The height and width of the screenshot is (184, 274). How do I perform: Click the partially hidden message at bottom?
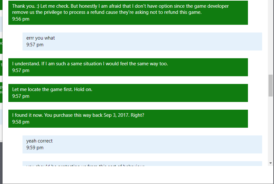[142, 163]
